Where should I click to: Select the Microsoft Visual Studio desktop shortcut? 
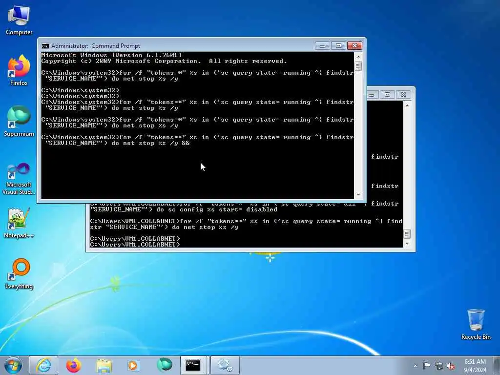(19, 179)
